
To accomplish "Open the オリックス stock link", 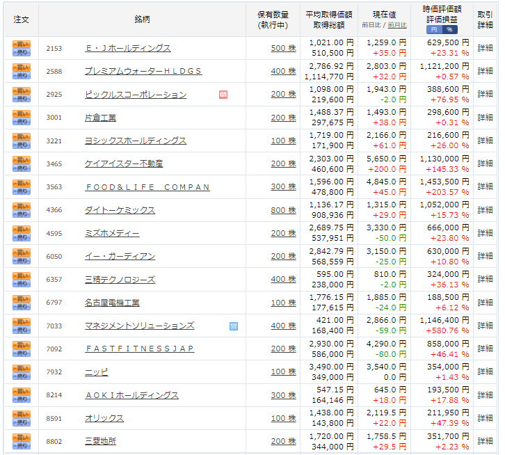I will [x=104, y=418].
